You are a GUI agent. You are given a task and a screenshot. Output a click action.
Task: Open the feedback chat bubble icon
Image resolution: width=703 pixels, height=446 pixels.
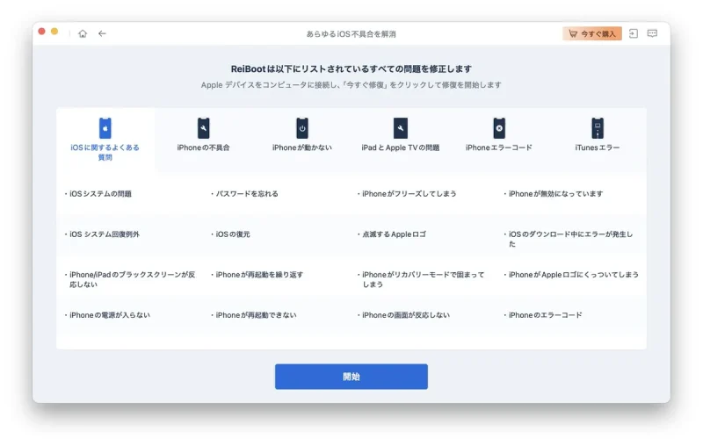(652, 33)
